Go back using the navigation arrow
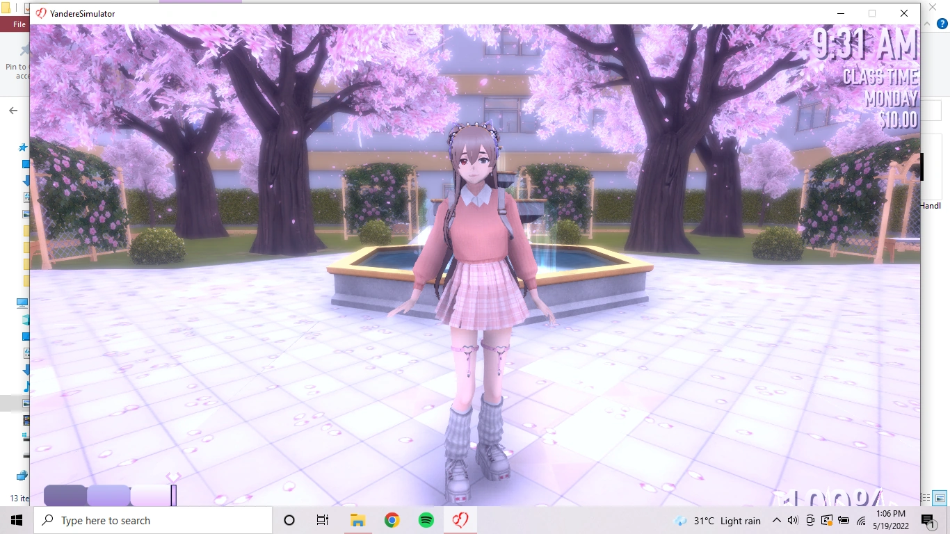 point(13,110)
